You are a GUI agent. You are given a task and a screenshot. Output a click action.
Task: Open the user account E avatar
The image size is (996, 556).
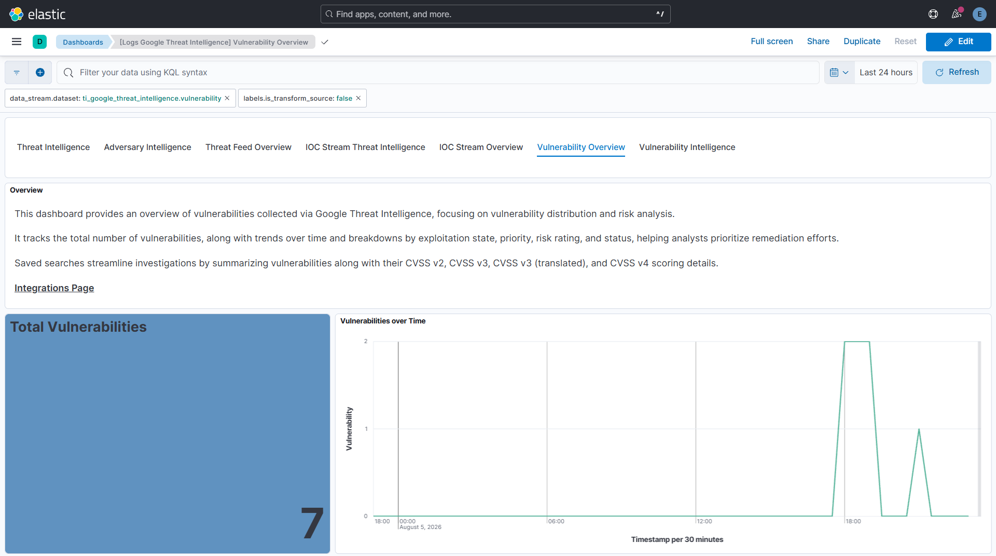979,14
